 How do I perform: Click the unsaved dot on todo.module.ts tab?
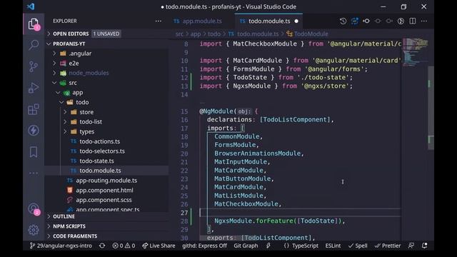point(296,21)
